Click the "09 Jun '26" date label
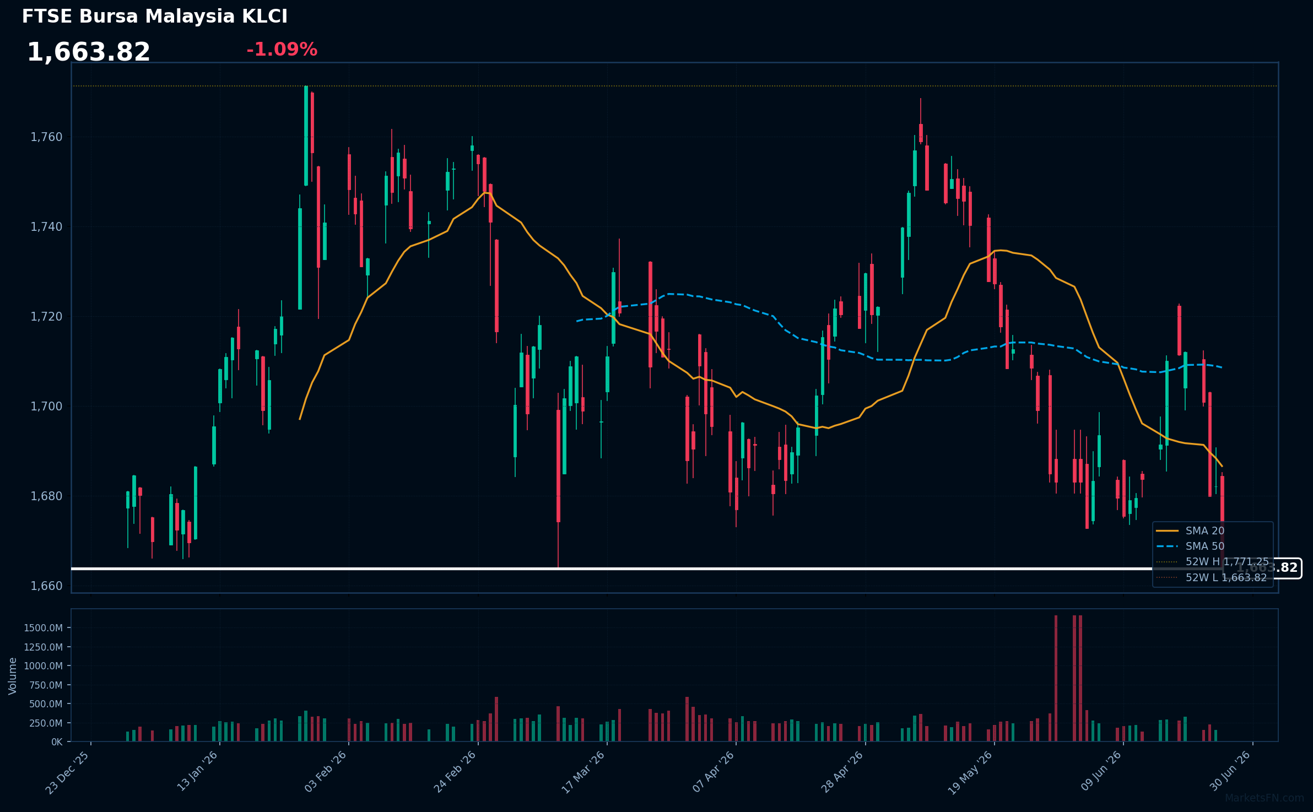 coord(1101,771)
